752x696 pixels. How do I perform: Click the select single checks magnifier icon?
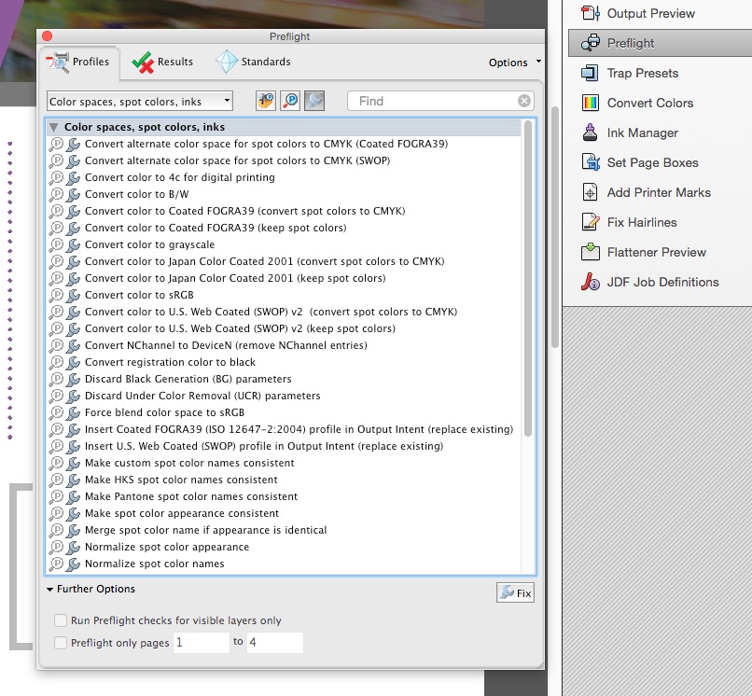(x=290, y=101)
